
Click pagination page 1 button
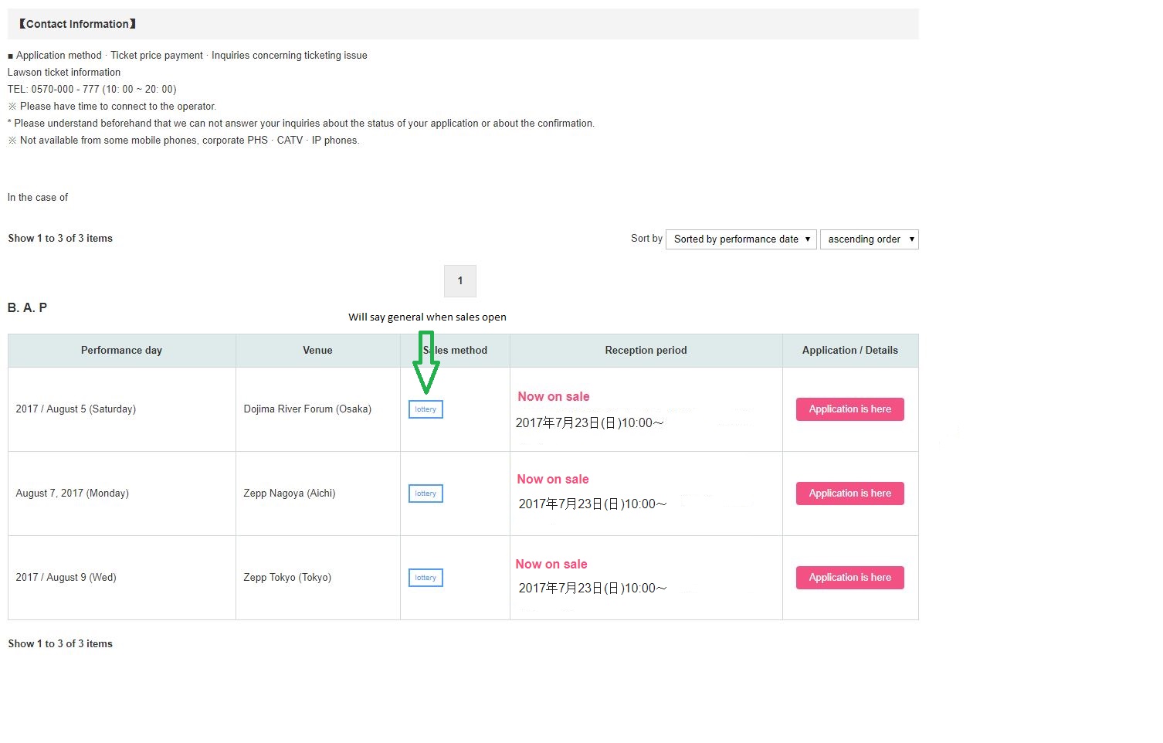tap(460, 281)
